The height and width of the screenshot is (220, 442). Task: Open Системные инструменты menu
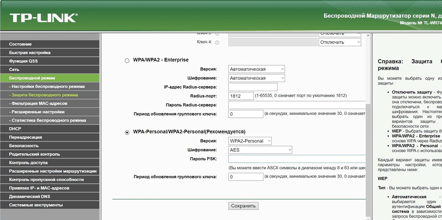pyautogui.click(x=36, y=205)
